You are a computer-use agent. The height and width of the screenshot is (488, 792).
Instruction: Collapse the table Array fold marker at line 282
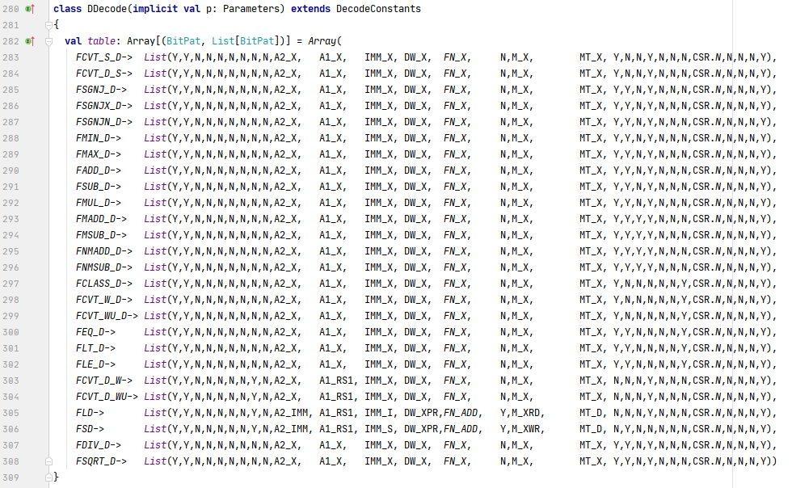click(49, 40)
